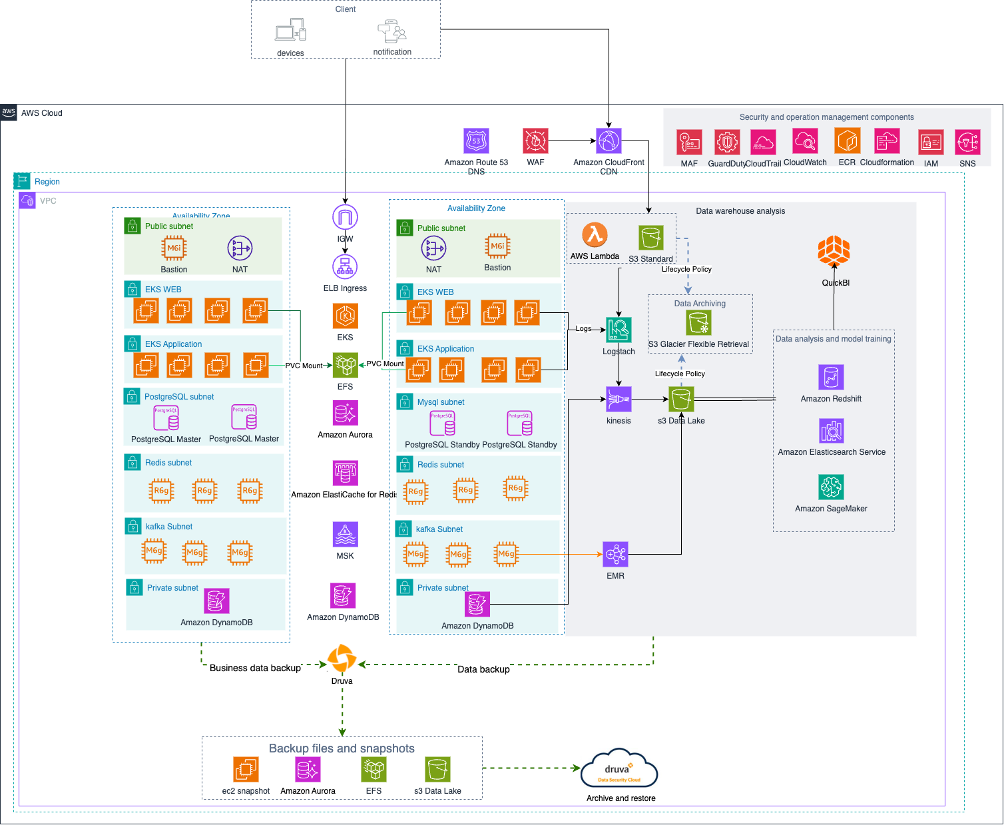
Task: Click the Amazon ElastiCache for Redis icon
Action: pyautogui.click(x=345, y=473)
